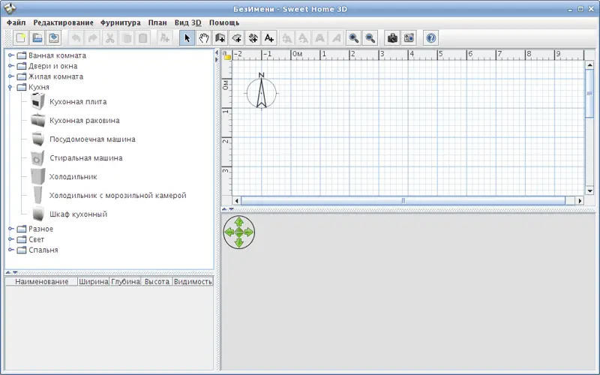Click the up arrow of 3D navigation pad
The height and width of the screenshot is (375, 600).
[239, 221]
